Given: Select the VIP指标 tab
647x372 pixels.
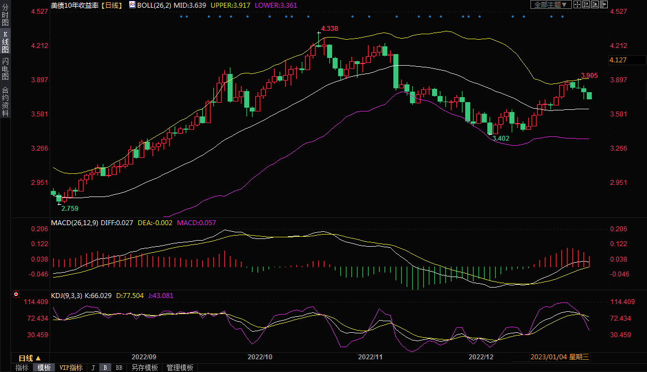Looking at the screenshot, I should coord(71,368).
